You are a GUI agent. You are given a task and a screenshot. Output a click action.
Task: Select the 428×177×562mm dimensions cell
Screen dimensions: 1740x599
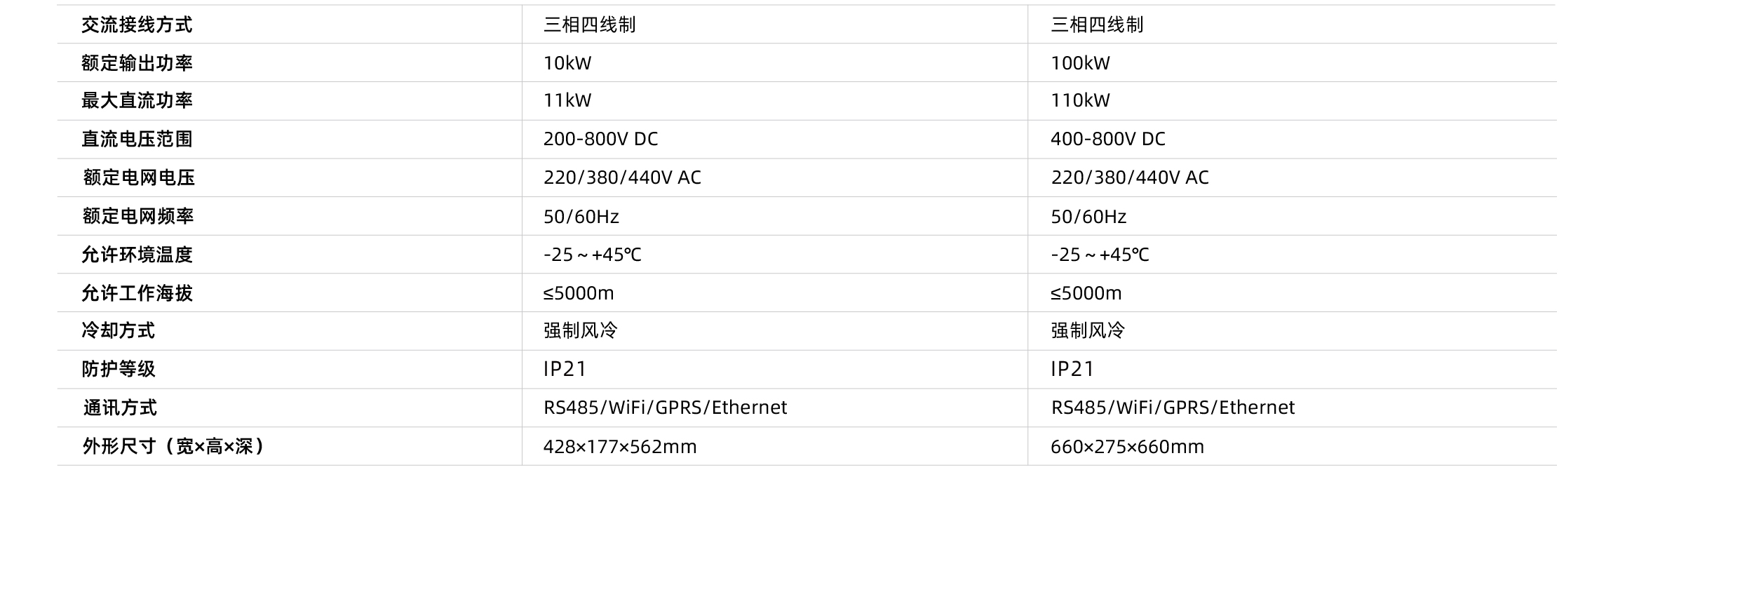pos(620,447)
